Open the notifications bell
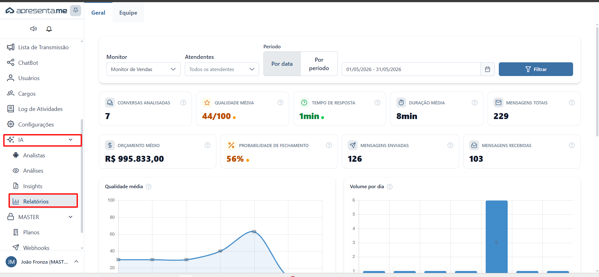 [49, 29]
